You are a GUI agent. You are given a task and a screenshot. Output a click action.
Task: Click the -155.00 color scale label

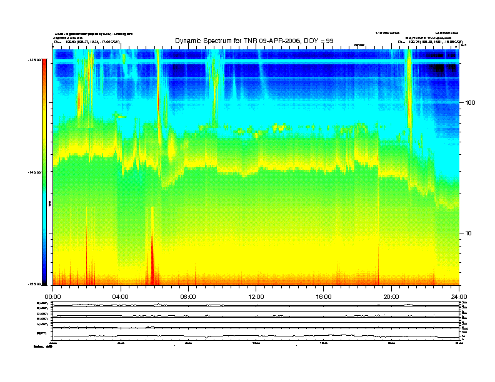tap(34, 284)
